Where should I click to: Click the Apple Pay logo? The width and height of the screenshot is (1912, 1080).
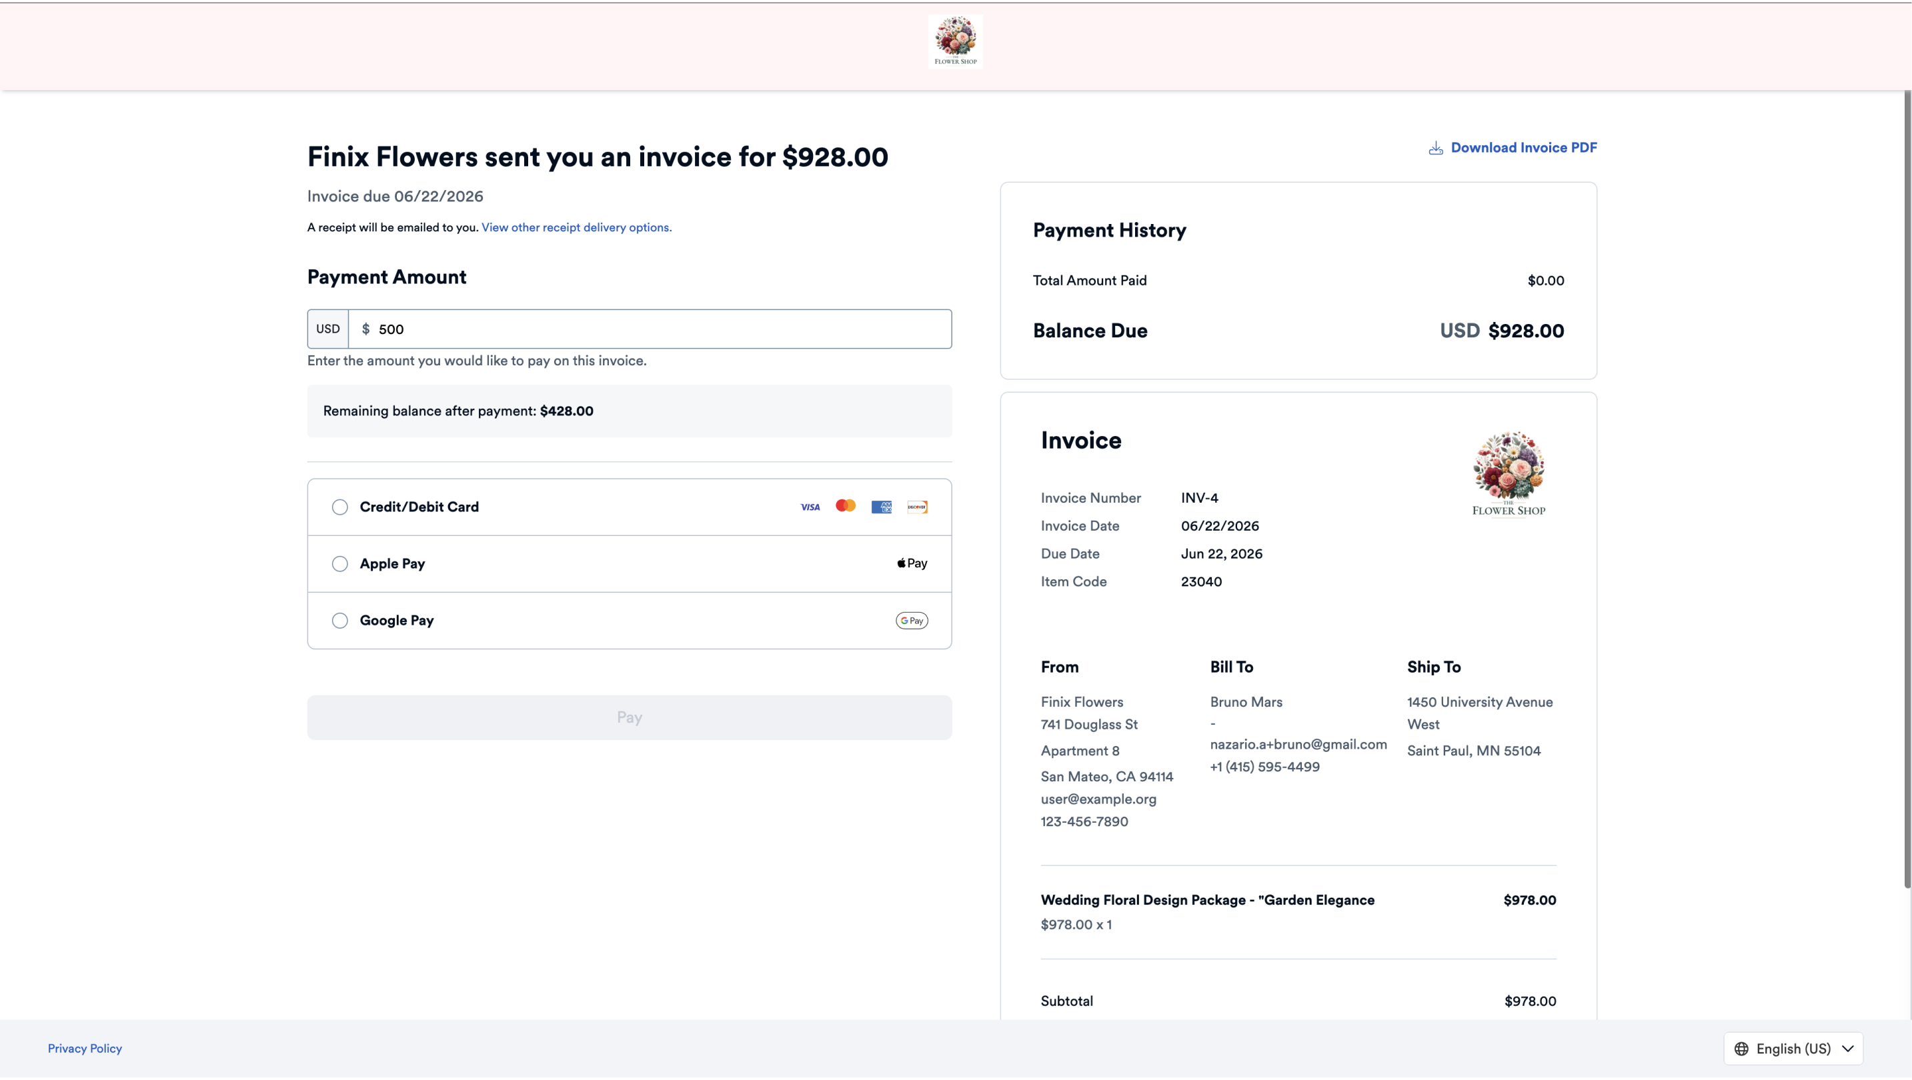[912, 564]
